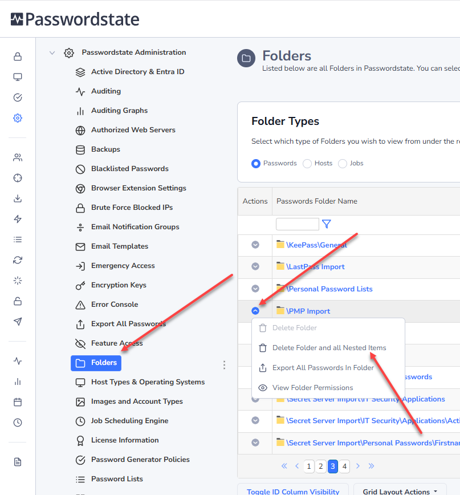The width and height of the screenshot is (460, 495).
Task: Open Authorized Web Servers
Action: pyautogui.click(x=133, y=130)
